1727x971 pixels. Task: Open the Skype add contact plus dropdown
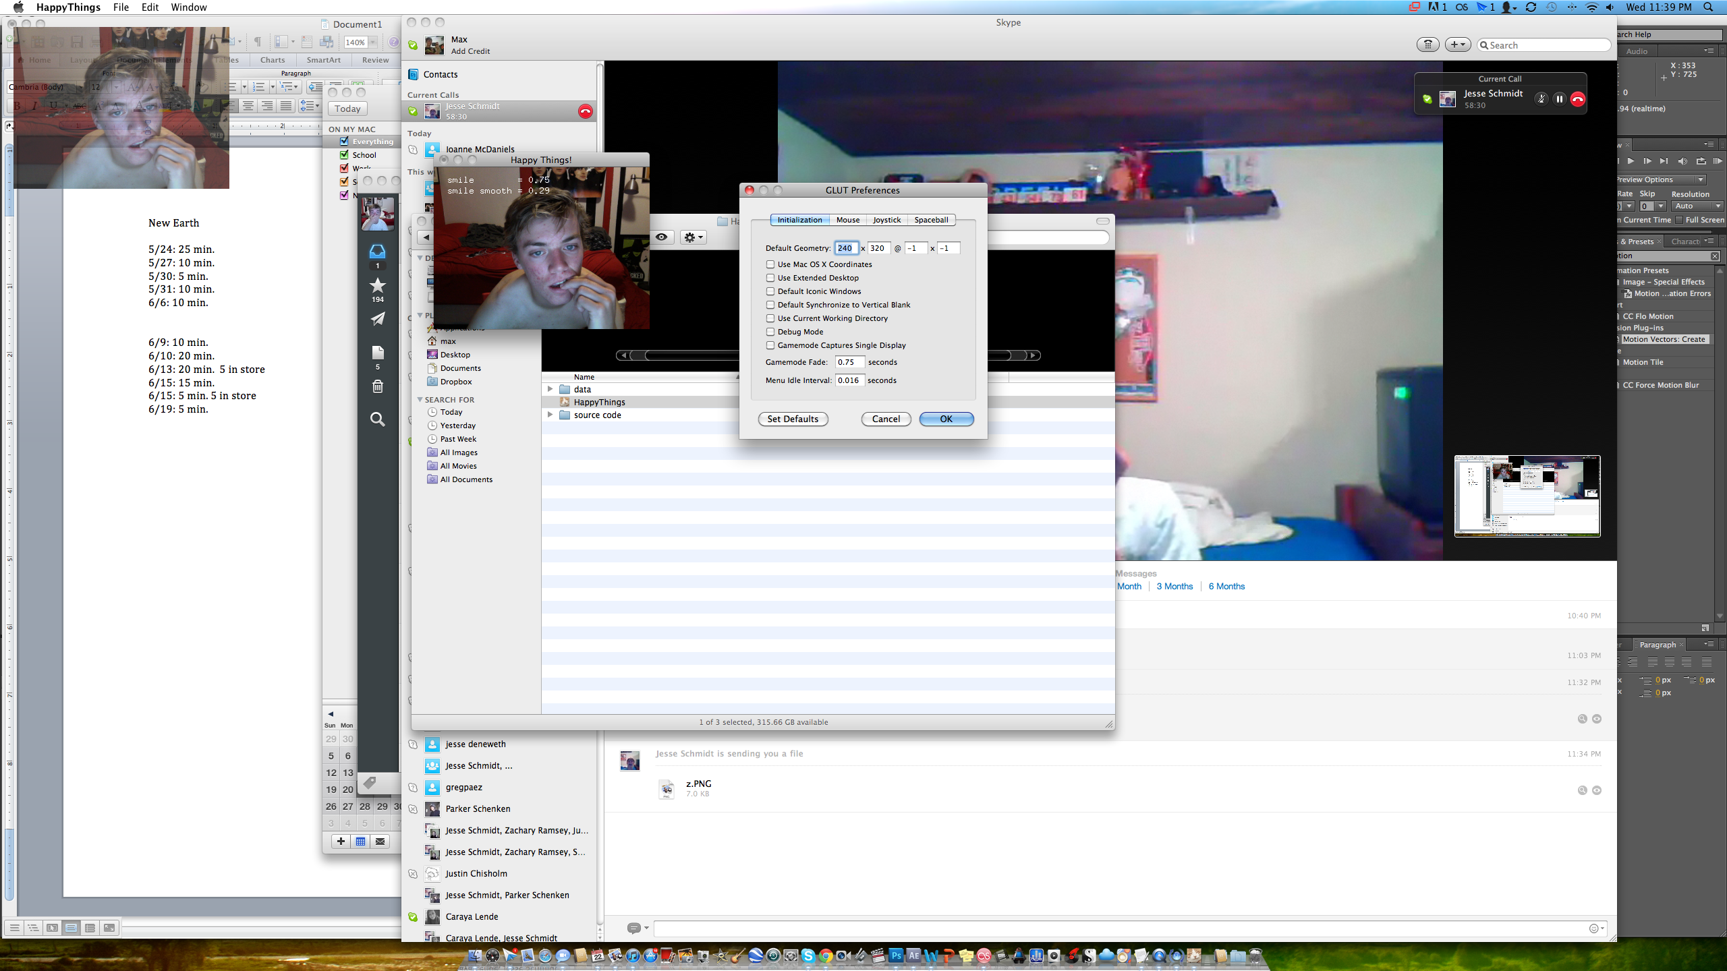1458,45
